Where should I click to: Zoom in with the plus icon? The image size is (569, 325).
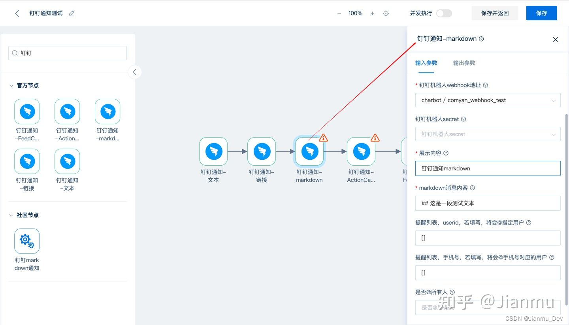pos(372,13)
